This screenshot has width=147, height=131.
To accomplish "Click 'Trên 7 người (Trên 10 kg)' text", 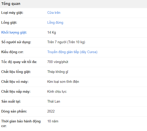I will click(x=66, y=42).
